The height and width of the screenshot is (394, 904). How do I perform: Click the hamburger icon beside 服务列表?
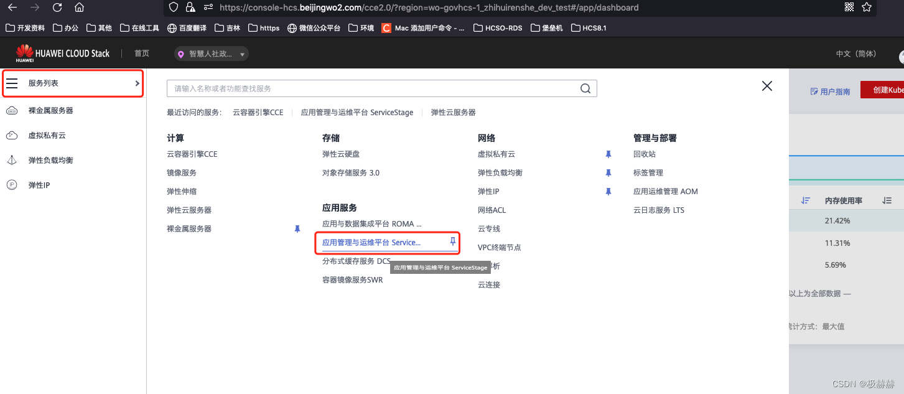[x=12, y=83]
